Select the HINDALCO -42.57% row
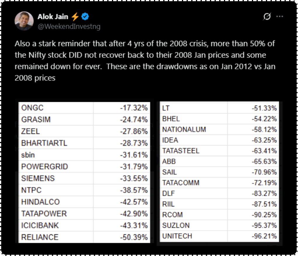Image resolution: width=298 pixels, height=256 pixels. pyautogui.click(x=84, y=202)
